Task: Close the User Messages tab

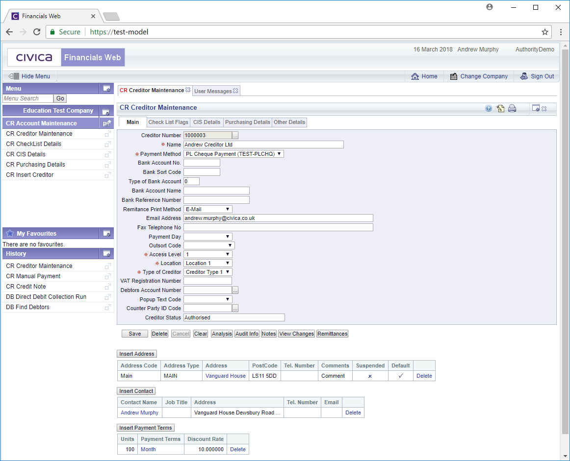Action: pos(235,91)
